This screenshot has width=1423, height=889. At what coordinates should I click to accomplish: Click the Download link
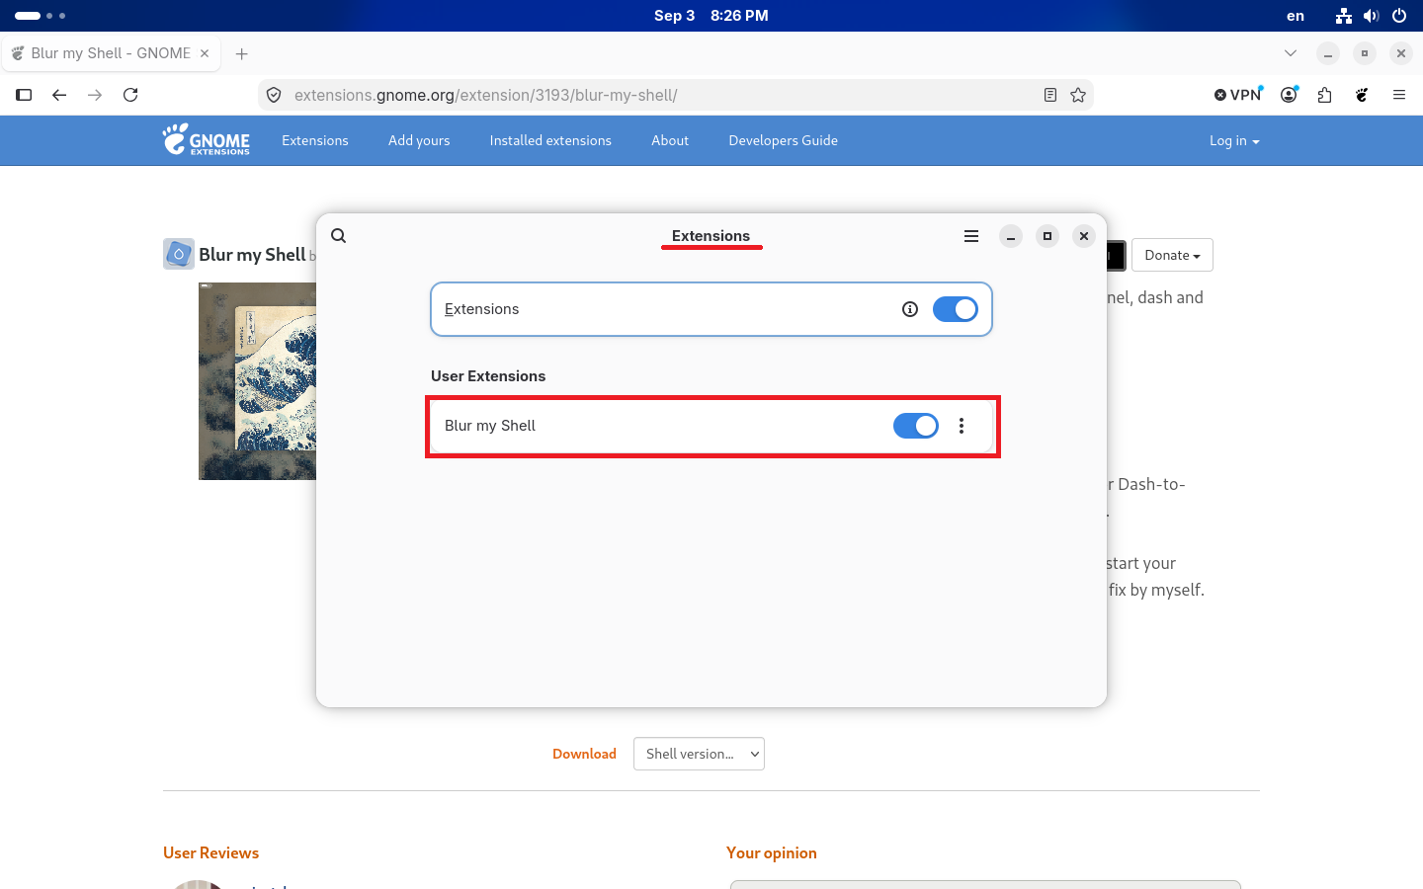584,754
